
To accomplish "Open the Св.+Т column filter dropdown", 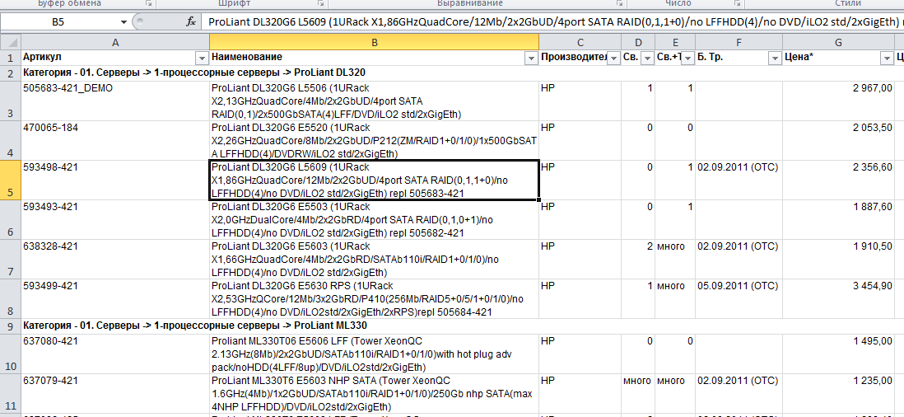I will 687,59.
